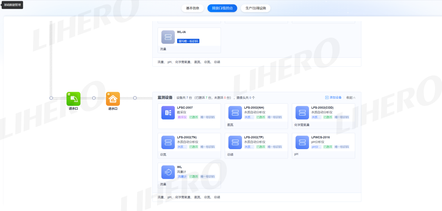Image resolution: width=442 pixels, height=211 pixels.
Task: Click the LFS-2002(NH) analyzer icon
Action: pos(235,113)
